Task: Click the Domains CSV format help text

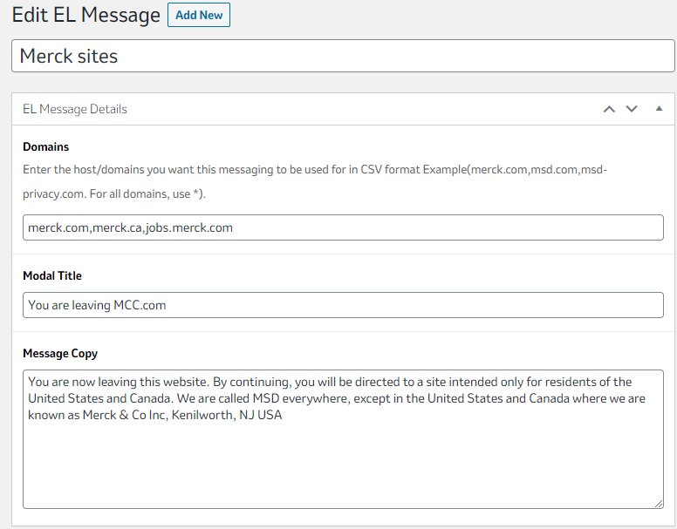Action: [x=314, y=170]
